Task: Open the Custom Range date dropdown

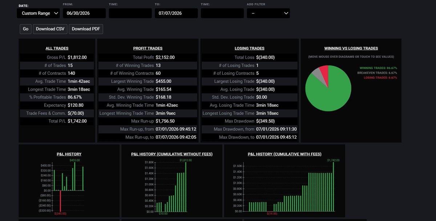Action: pos(38,13)
